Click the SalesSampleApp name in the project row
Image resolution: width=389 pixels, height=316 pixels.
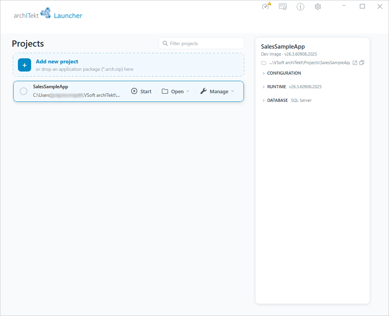coord(51,87)
